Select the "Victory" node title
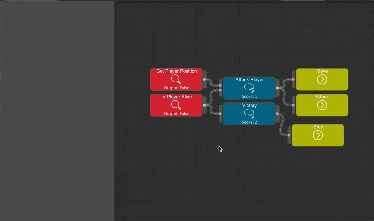 [249, 105]
